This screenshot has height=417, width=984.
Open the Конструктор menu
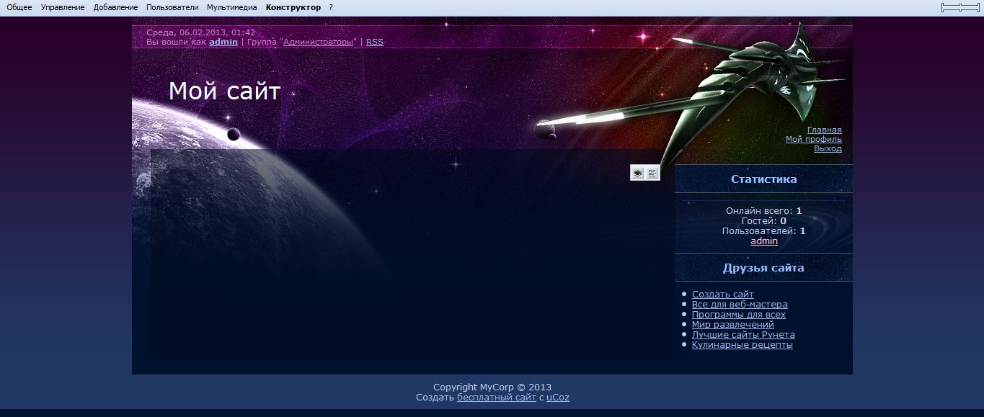coord(293,7)
